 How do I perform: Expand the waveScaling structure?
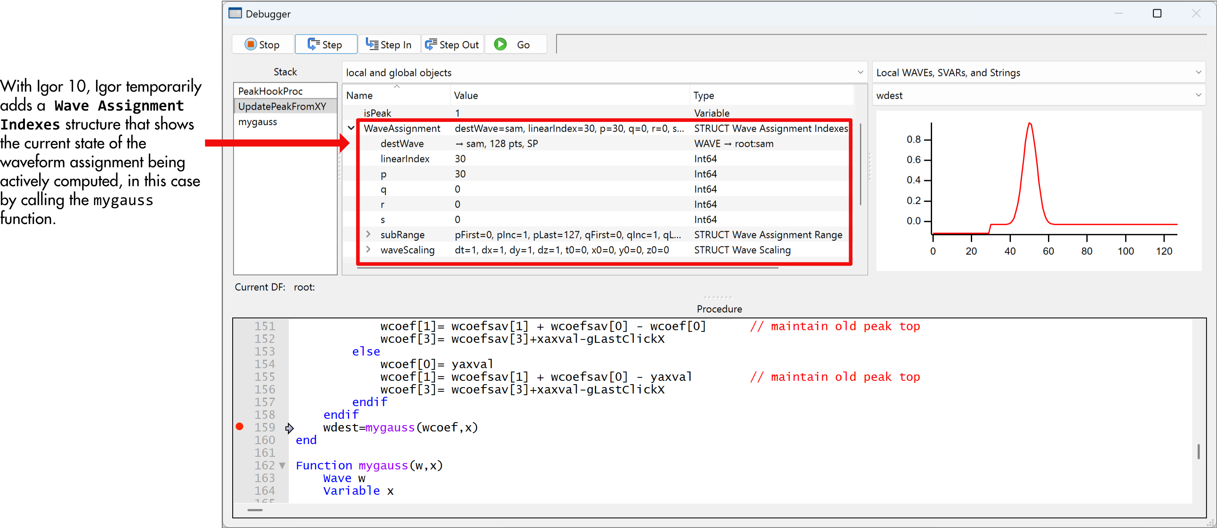(369, 250)
